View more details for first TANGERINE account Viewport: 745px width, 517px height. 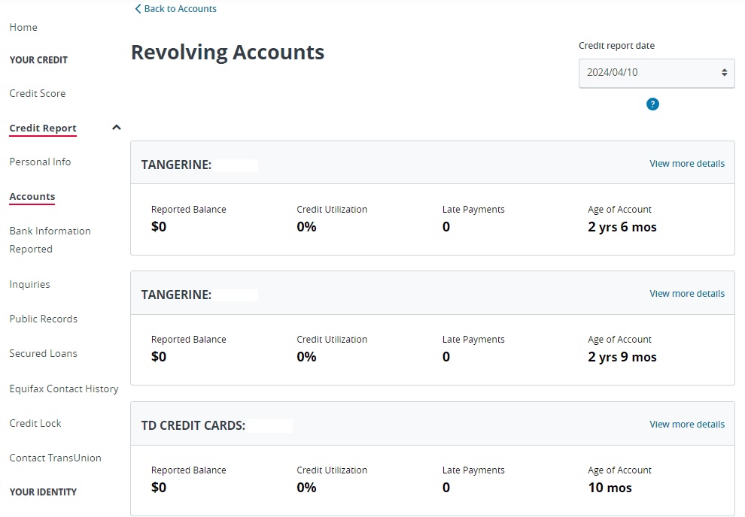click(686, 163)
